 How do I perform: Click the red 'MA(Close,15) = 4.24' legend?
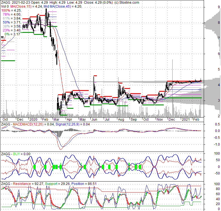point(26,7)
